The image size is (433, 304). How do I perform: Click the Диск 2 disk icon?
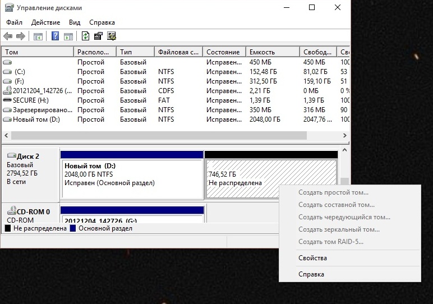pos(12,155)
